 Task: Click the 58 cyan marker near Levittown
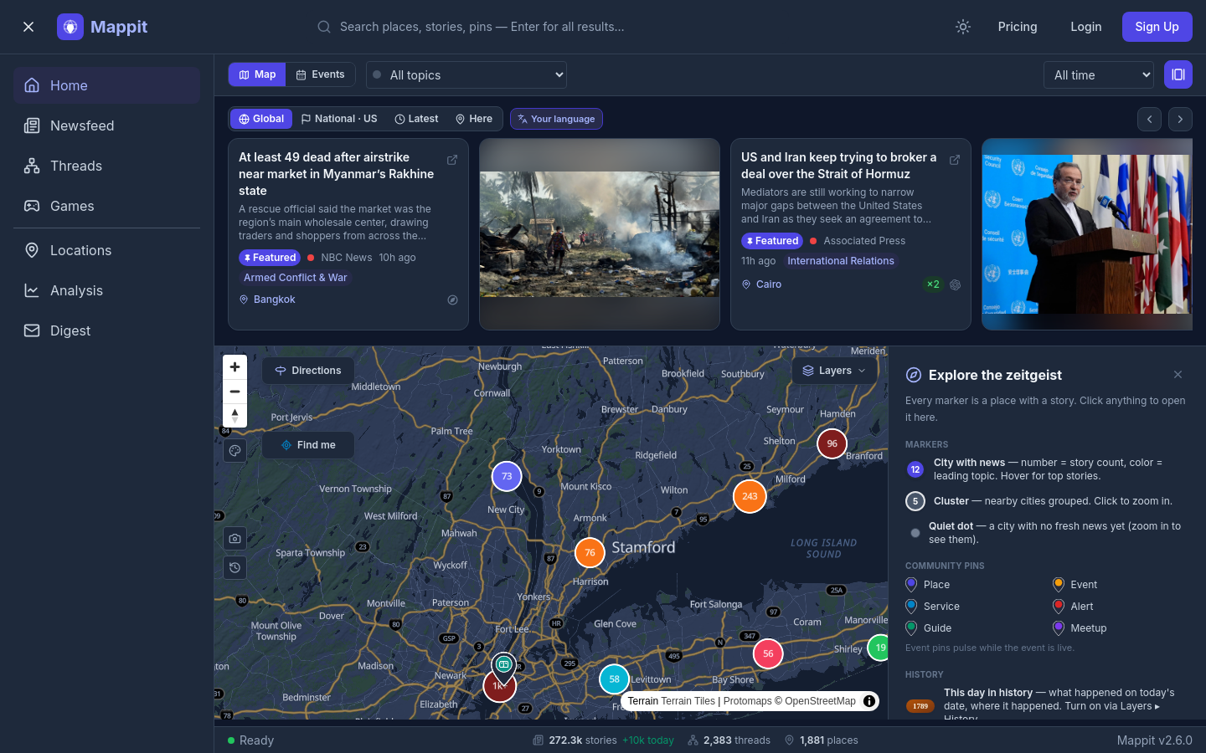[x=614, y=679]
